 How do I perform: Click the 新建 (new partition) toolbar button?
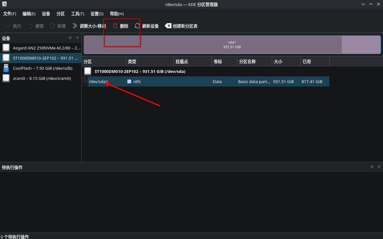coord(58,26)
